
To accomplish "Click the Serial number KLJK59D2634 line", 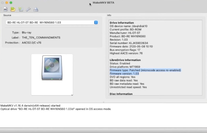I will pyautogui.click(x=129, y=43).
